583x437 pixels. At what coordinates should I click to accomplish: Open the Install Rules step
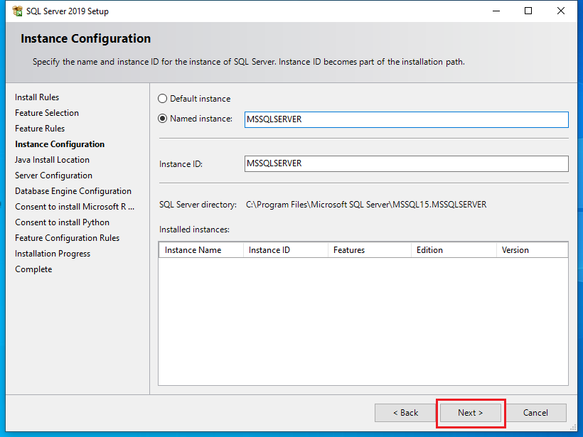pos(37,97)
